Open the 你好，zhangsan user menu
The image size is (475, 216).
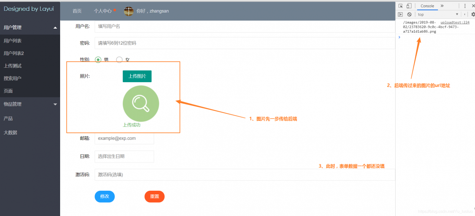(x=153, y=11)
